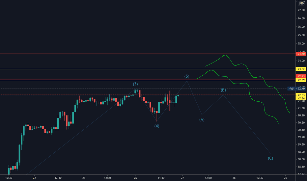Select the wave (B) label
This screenshot has width=307, height=181.
pyautogui.click(x=223, y=90)
